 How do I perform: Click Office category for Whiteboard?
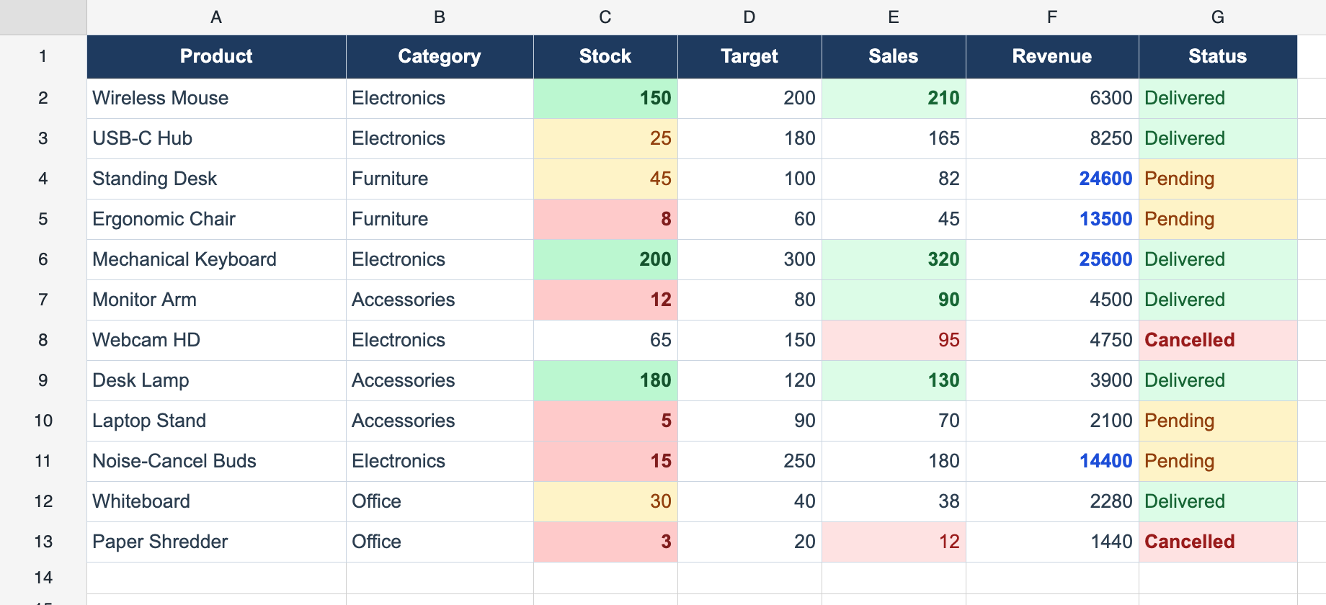click(x=440, y=501)
